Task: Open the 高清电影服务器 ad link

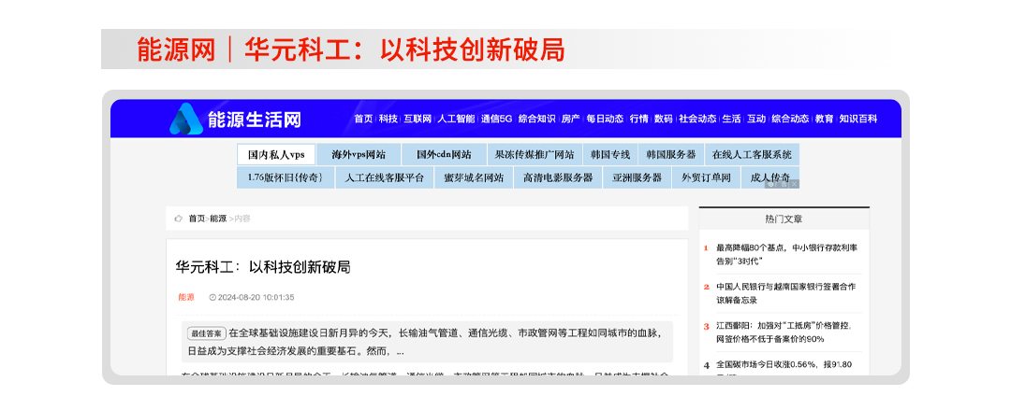Action: click(557, 177)
